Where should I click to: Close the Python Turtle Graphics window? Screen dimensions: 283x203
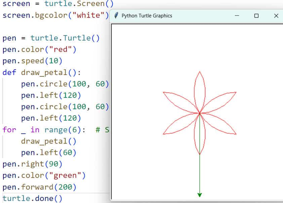click(276, 16)
